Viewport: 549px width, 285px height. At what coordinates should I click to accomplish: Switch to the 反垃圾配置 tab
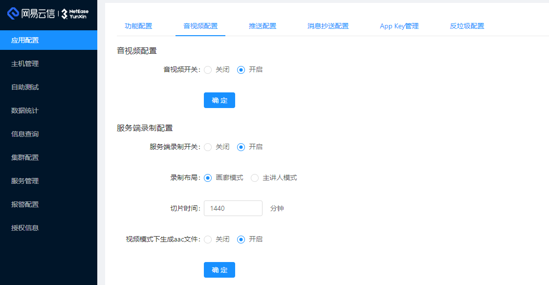pyautogui.click(x=467, y=26)
